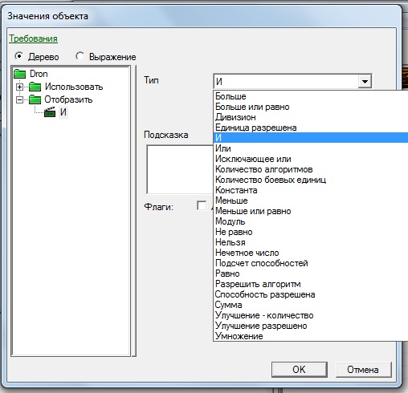408x393 pixels.
Task: Choose Больше или равно option
Action: click(311, 107)
